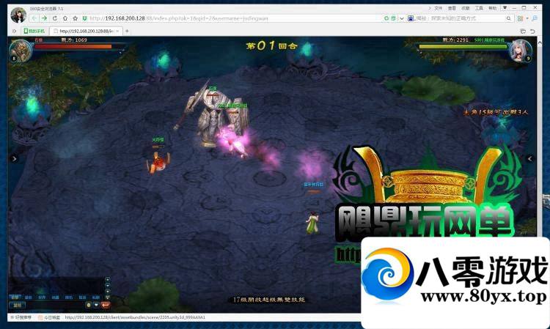The height and width of the screenshot is (329, 550).
Task: Click the restore closed tab undo icon
Action: click(x=532, y=32)
